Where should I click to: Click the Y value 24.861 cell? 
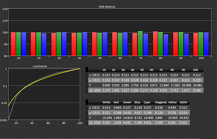point(197,85)
